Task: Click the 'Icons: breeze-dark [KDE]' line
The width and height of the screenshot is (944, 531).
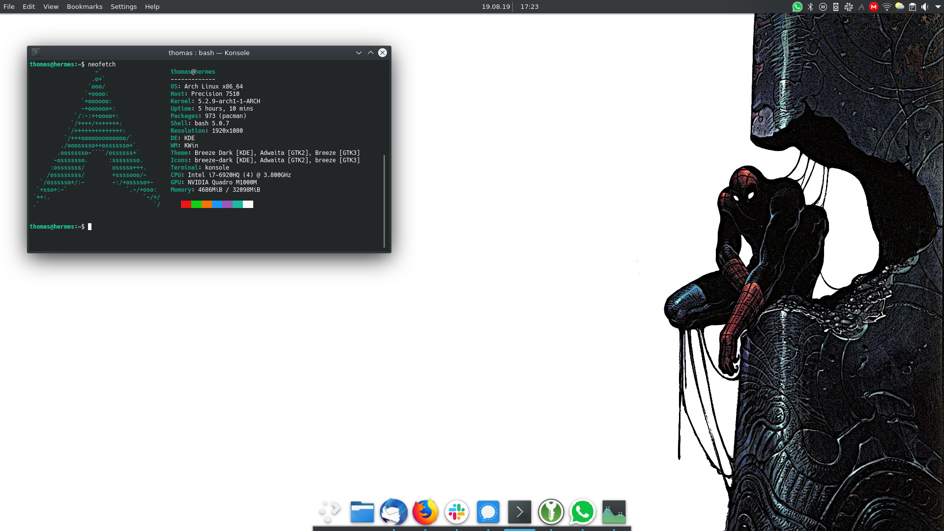Action: tap(265, 160)
